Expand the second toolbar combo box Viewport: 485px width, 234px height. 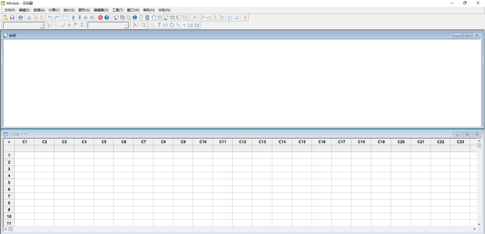pos(126,25)
